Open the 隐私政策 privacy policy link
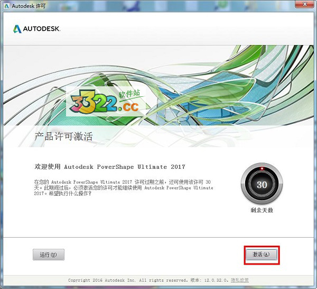 (x=240, y=281)
